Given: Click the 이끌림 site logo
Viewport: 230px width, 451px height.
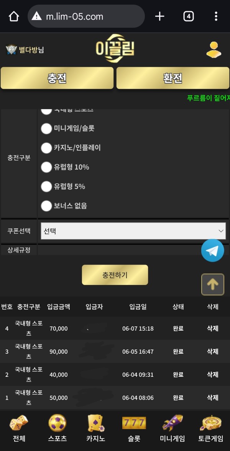Looking at the screenshot, I should tap(115, 49).
